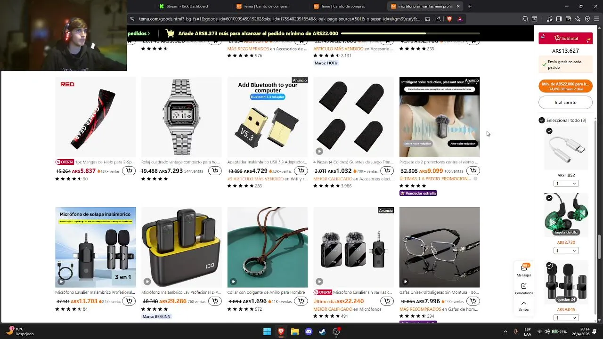Image resolution: width=603 pixels, height=339 pixels.
Task: Open Mensajes chat icon
Action: point(524,270)
